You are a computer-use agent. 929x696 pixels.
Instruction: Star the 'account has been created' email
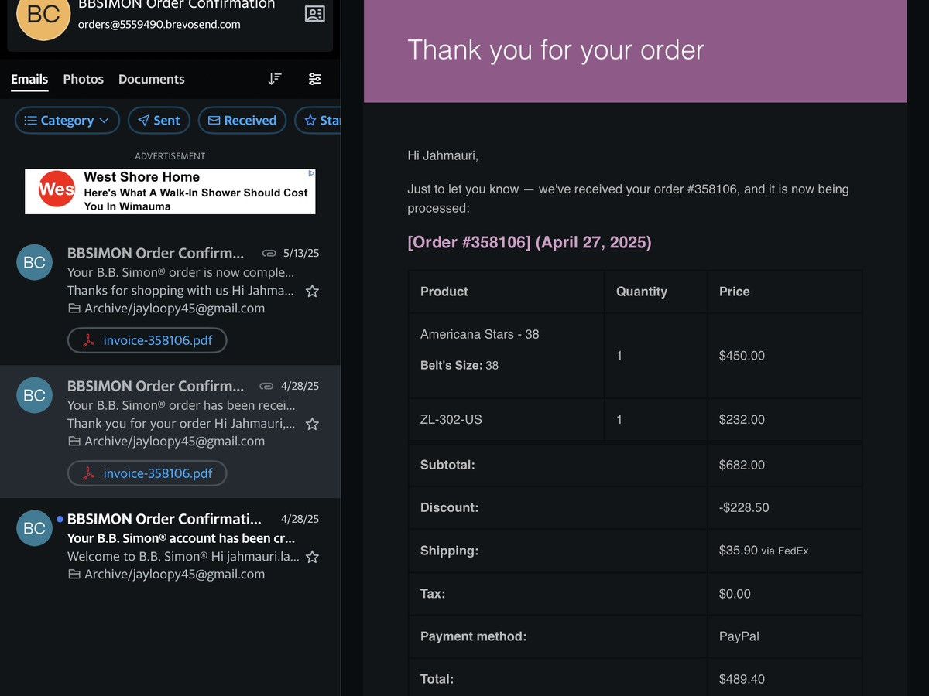[312, 557]
